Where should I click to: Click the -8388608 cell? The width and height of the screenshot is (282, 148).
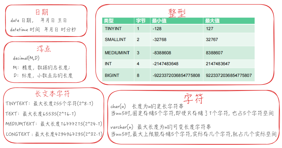coord(177,53)
